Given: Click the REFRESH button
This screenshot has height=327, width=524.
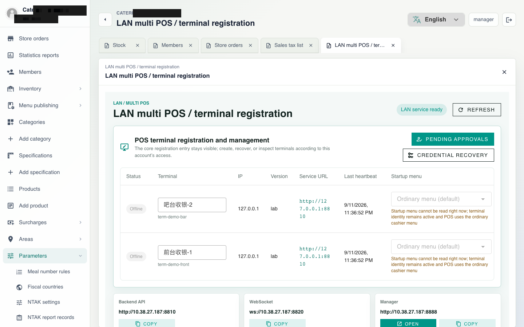Looking at the screenshot, I should click(x=477, y=110).
